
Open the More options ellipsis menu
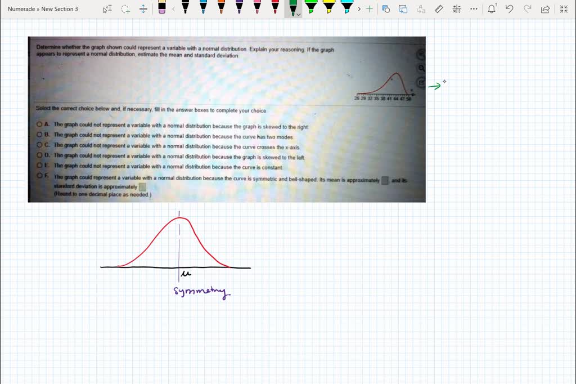click(x=473, y=8)
